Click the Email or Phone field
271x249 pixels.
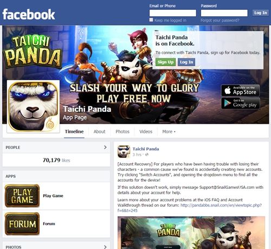click(173, 13)
